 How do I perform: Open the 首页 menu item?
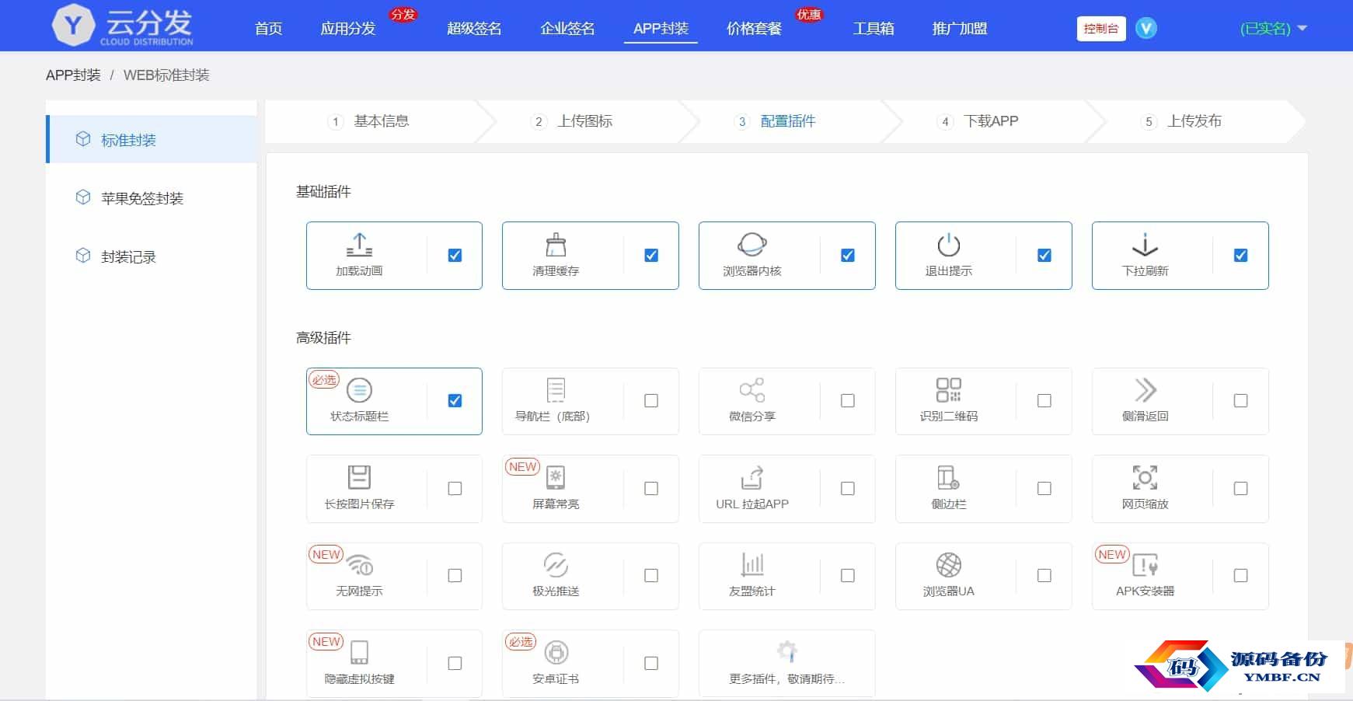[269, 29]
